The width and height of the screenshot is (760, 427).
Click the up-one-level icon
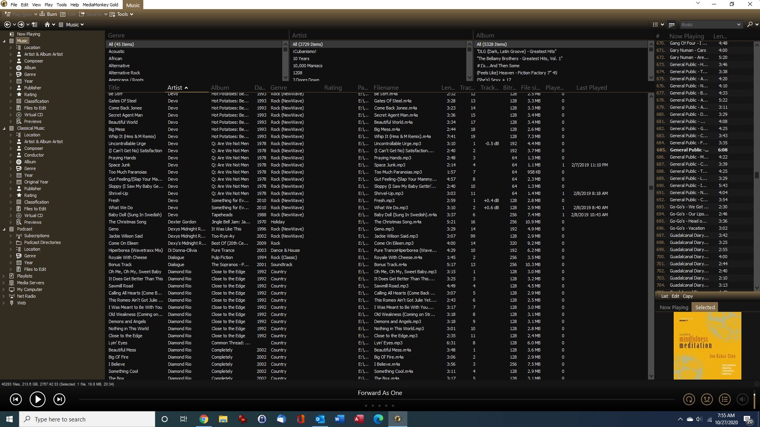coord(34,25)
